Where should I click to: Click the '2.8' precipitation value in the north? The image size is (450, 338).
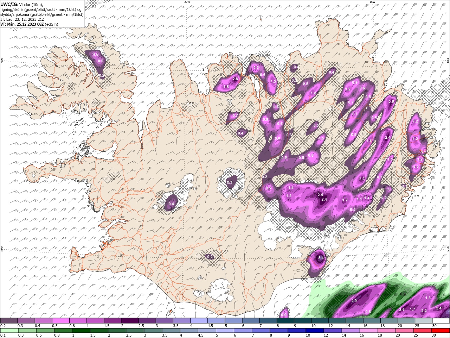[235, 79]
